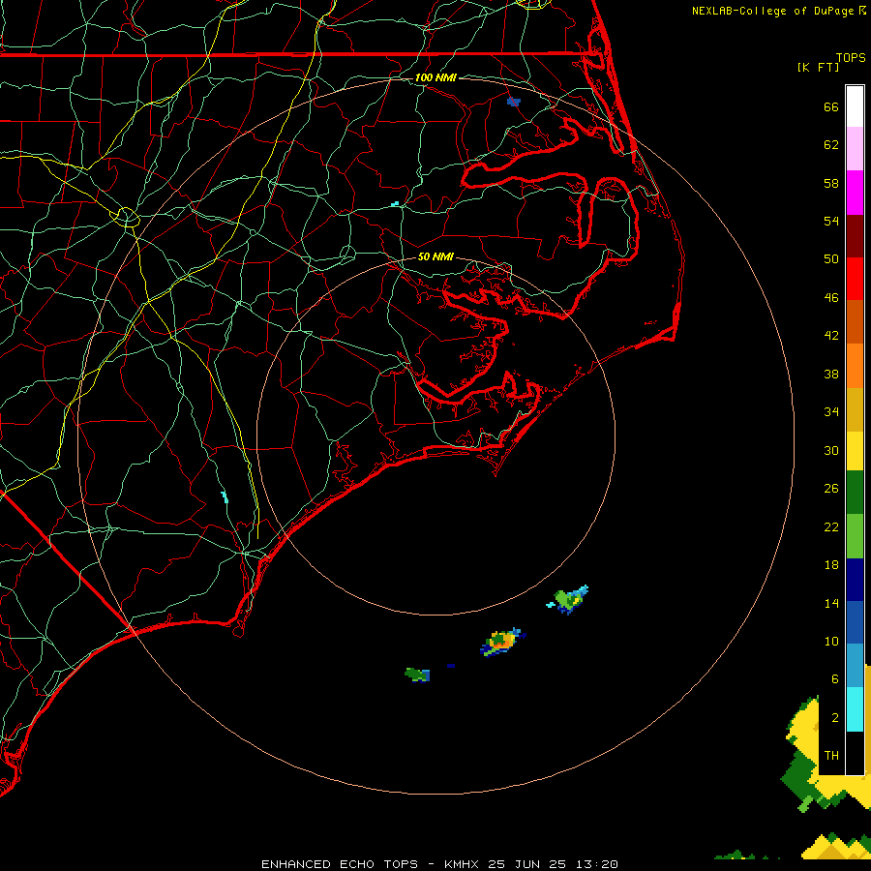Click the dark green legend swatch near 26

[855, 493]
